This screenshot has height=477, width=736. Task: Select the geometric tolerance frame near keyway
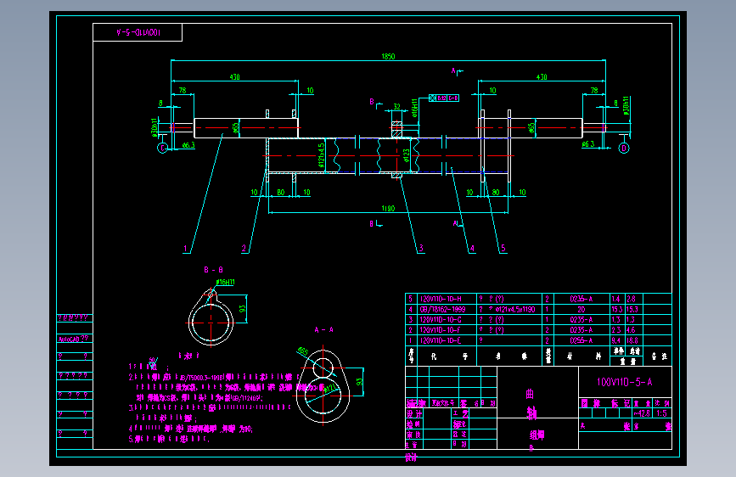(x=444, y=98)
